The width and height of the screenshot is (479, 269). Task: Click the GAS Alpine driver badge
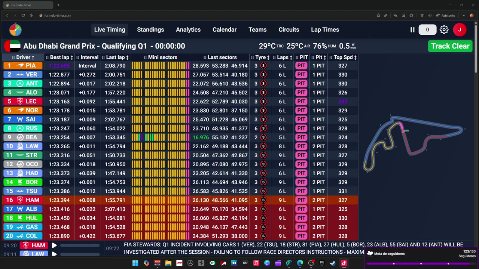23,227
